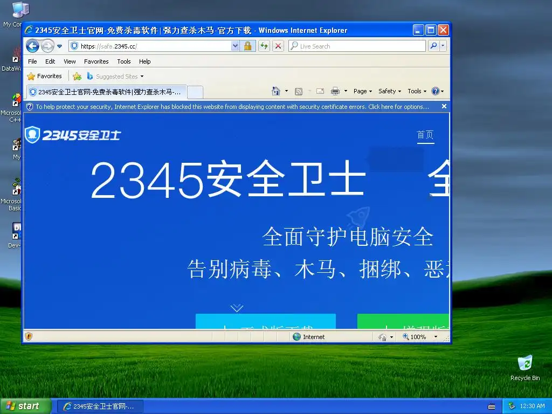The width and height of the screenshot is (552, 414).
Task: Open the Windows start menu
Action: click(25, 406)
